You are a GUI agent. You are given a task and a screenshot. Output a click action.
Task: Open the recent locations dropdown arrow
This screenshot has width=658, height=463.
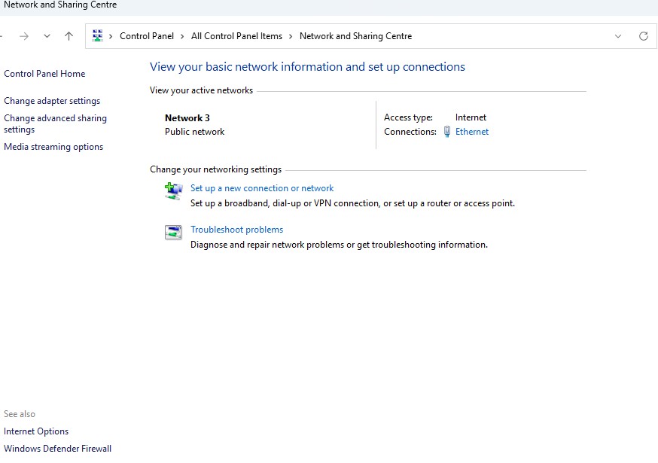pos(47,36)
